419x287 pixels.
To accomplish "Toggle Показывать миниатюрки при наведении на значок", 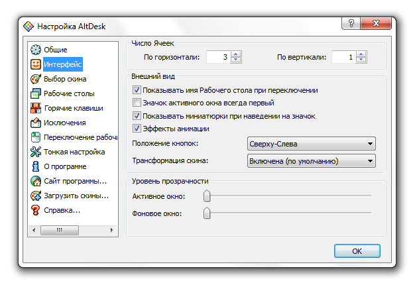I will (x=137, y=116).
